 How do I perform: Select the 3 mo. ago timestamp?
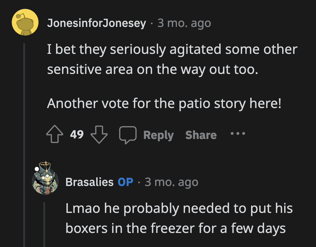tap(183, 23)
